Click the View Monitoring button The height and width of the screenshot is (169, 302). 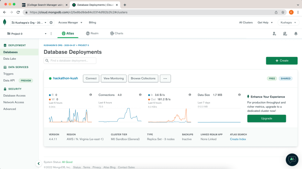click(114, 78)
